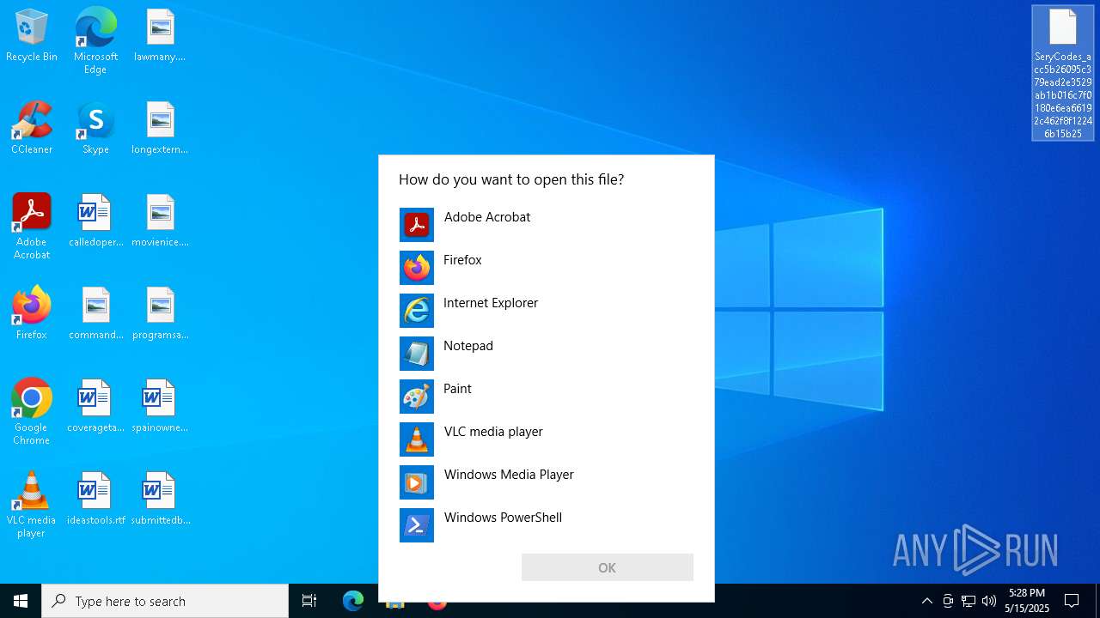Choose Adobe Acrobat in the open-with list
Image resolution: width=1100 pixels, height=618 pixels.
546,225
